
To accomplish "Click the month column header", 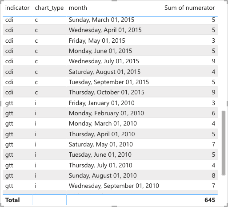I will coord(78,8).
